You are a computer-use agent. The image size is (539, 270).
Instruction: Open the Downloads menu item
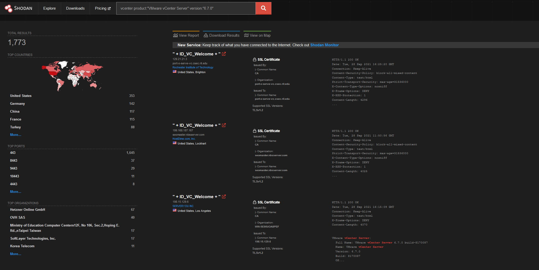click(x=75, y=8)
